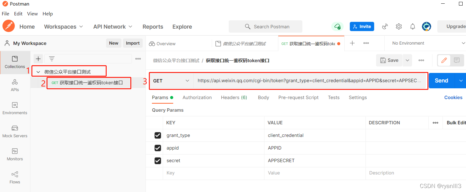Open the No Environment dropdown
This screenshot has width=466, height=192.
pos(428,43)
